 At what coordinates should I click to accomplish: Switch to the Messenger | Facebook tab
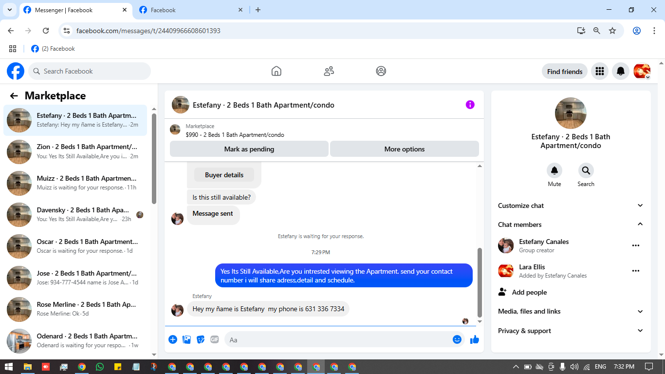[75, 10]
